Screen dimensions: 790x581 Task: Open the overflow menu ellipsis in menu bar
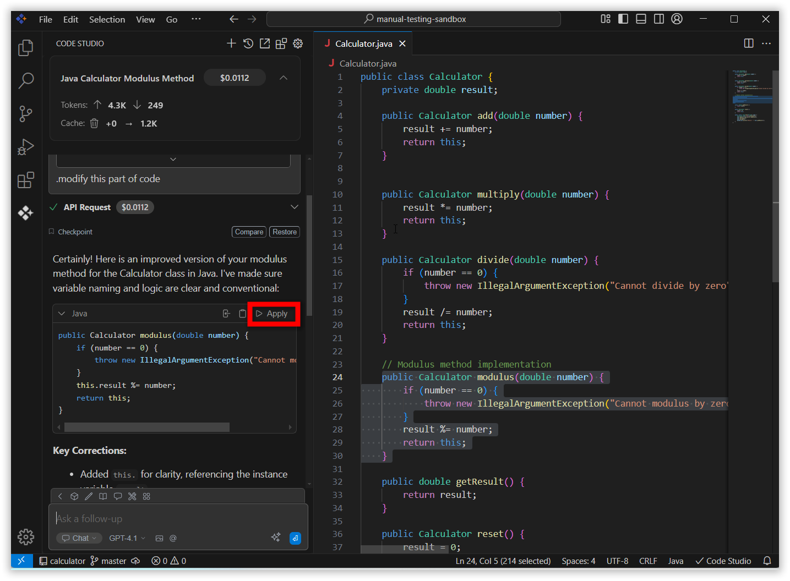(196, 19)
